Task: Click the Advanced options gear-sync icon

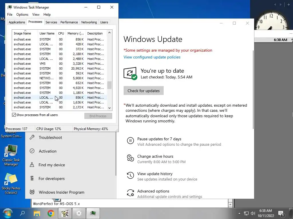Action: point(130,193)
